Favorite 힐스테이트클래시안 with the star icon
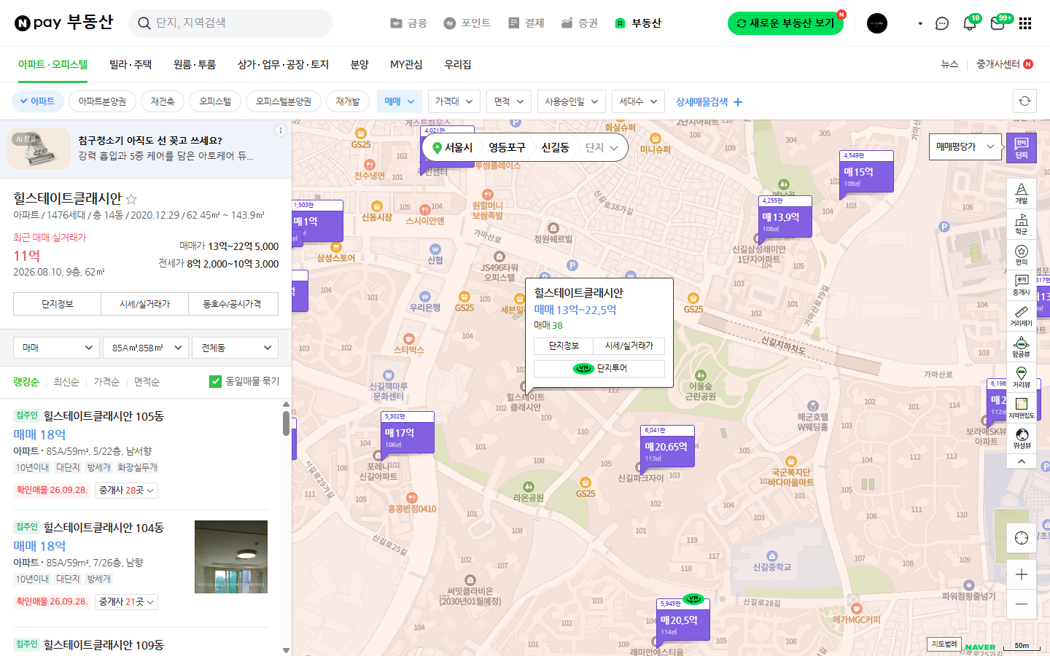Viewport: 1050px width, 656px height. pos(131,199)
